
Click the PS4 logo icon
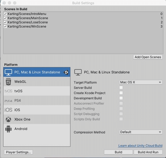click(8, 101)
